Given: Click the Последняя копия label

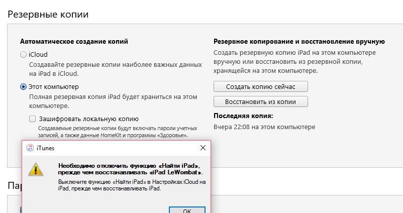Looking at the screenshot, I should click(243, 116).
